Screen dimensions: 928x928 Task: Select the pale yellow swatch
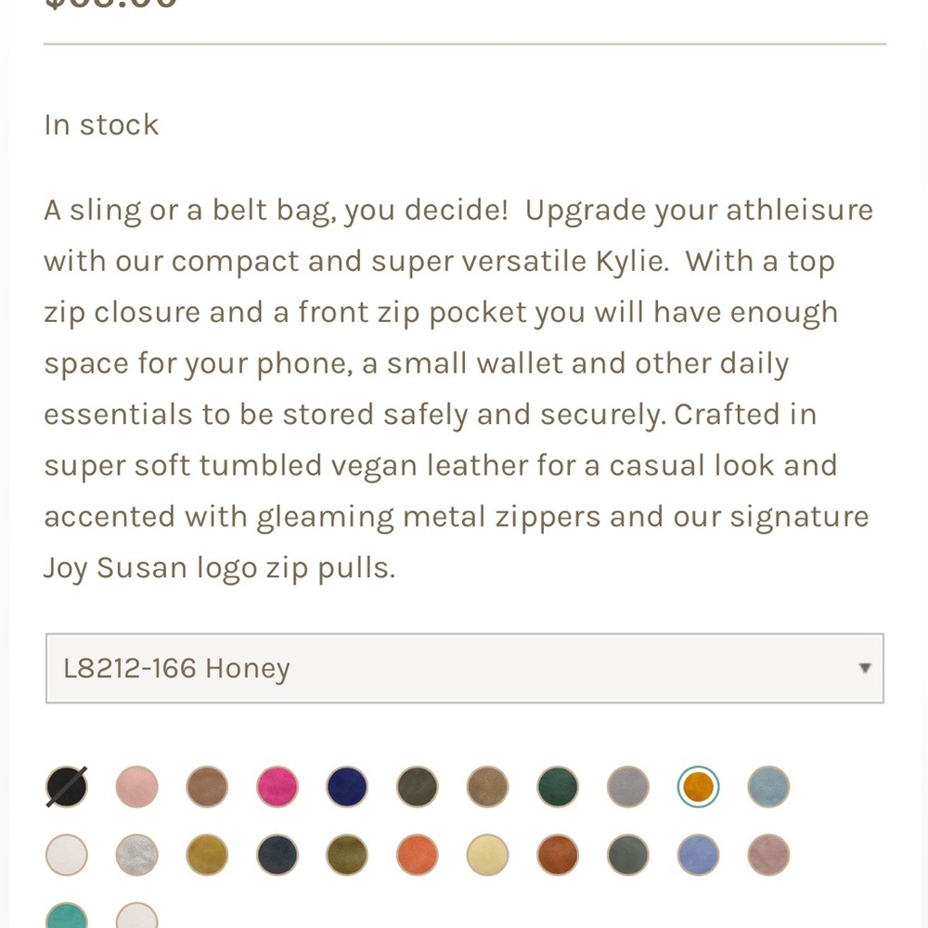[487, 855]
